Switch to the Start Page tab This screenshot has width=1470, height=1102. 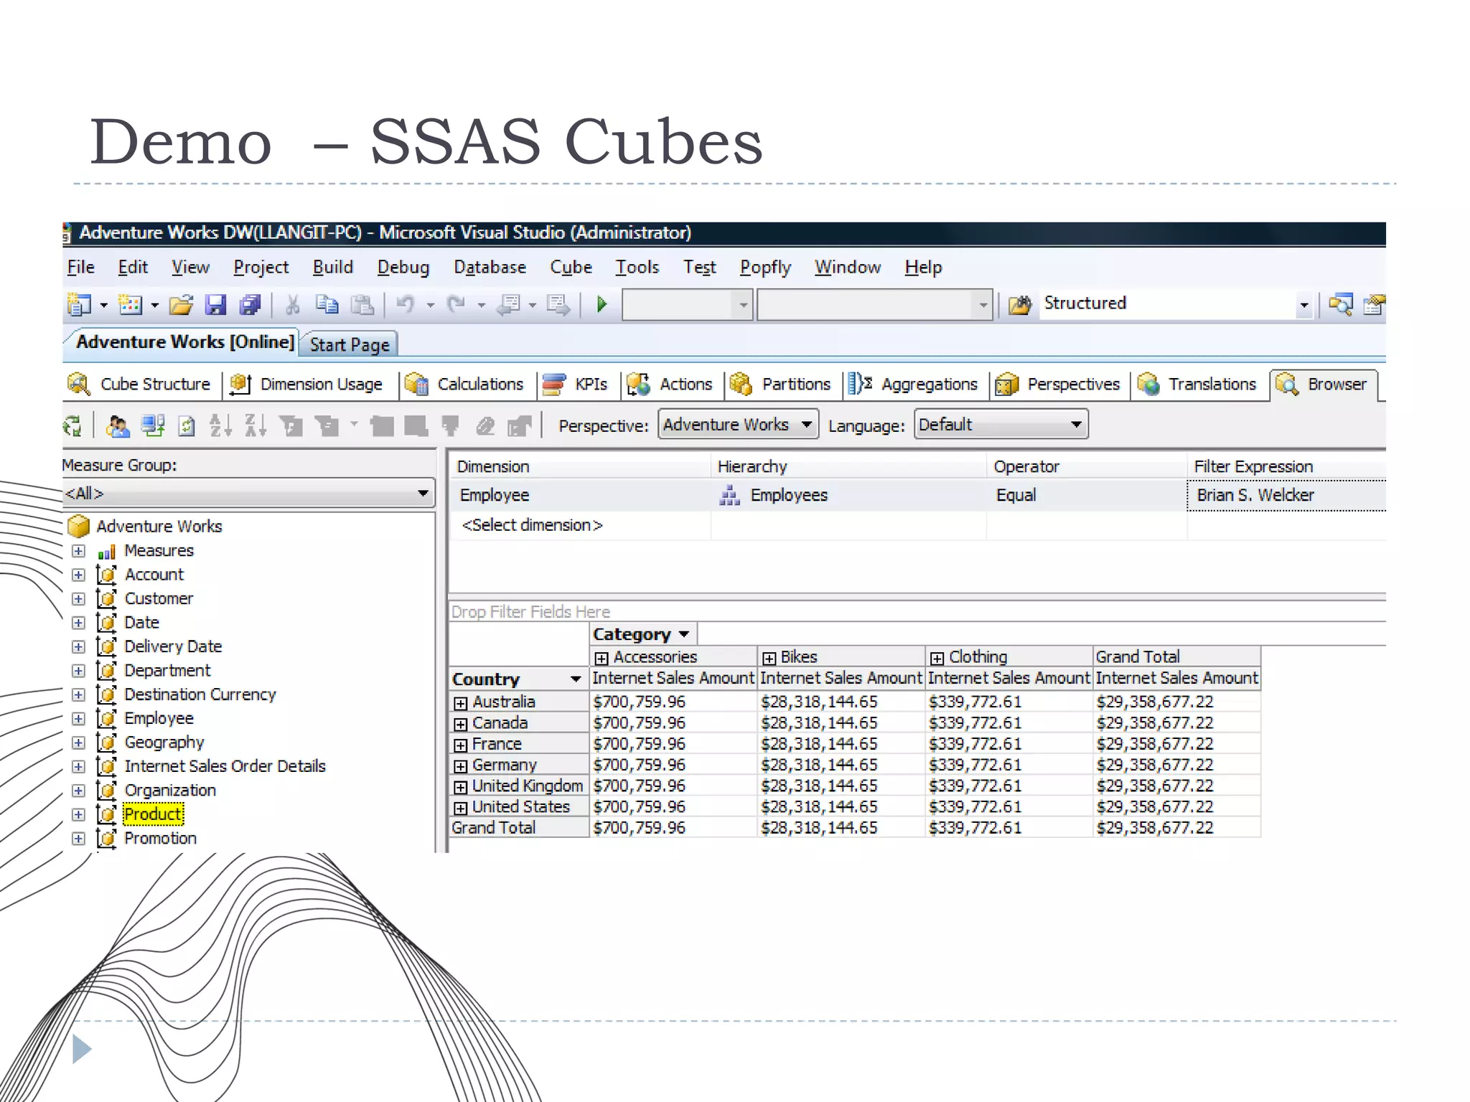click(350, 345)
